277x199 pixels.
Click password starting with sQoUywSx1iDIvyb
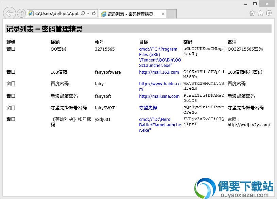coord(204,110)
